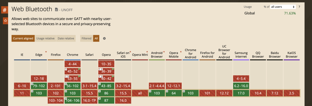Click the Firefox 103-104 version cell
The width and height of the screenshot is (312, 106).
click(56, 101)
